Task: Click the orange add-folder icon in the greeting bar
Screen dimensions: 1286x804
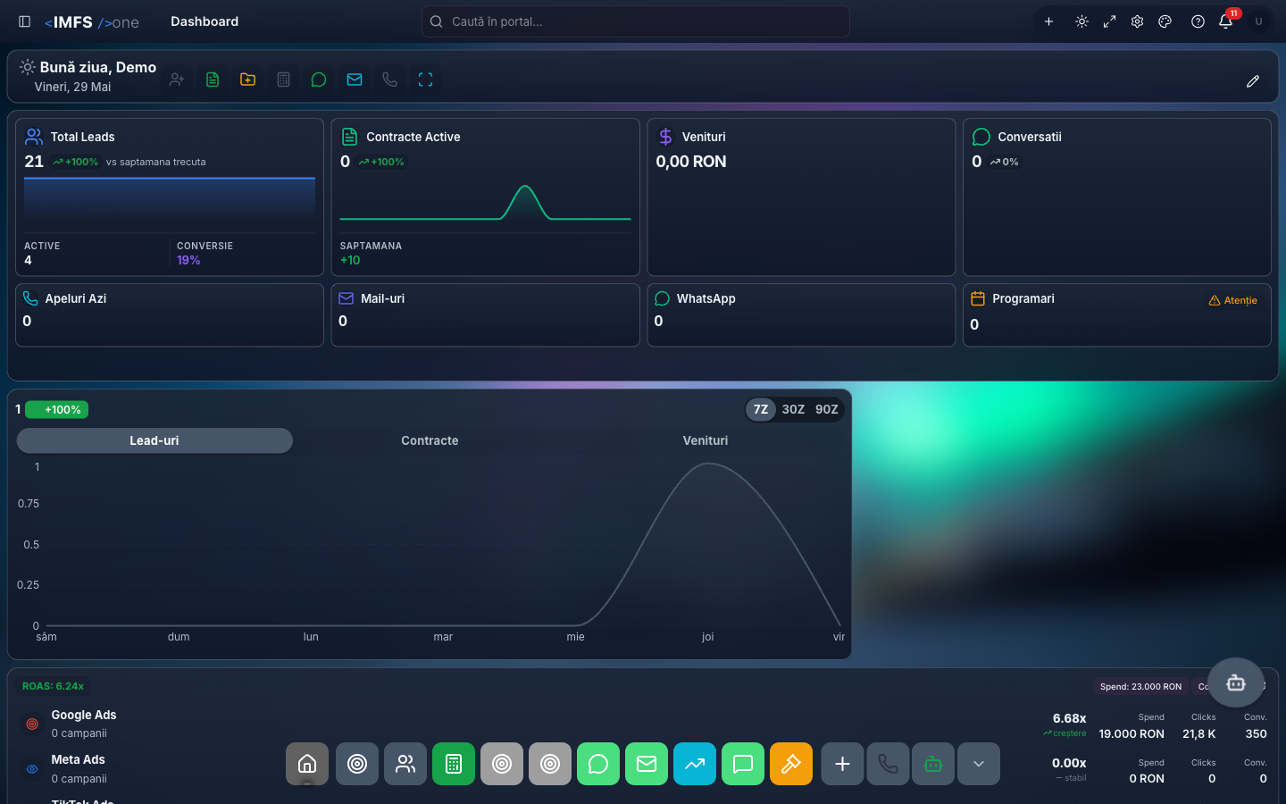Action: coord(248,80)
